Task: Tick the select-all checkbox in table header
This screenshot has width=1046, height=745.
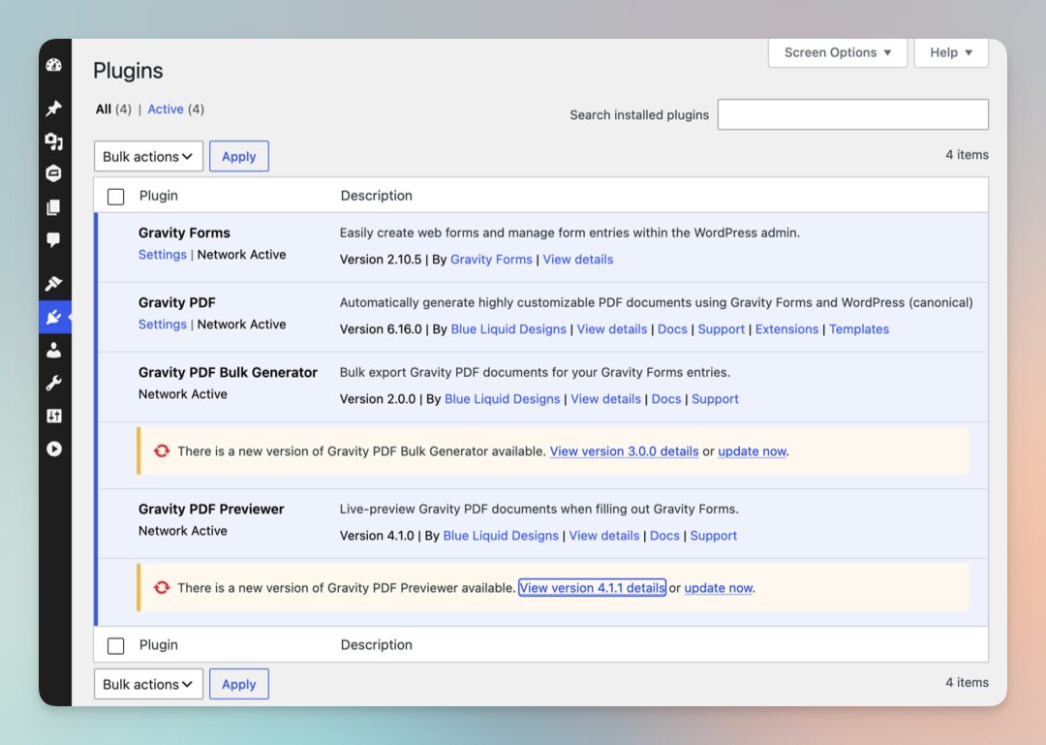Action: pos(115,197)
